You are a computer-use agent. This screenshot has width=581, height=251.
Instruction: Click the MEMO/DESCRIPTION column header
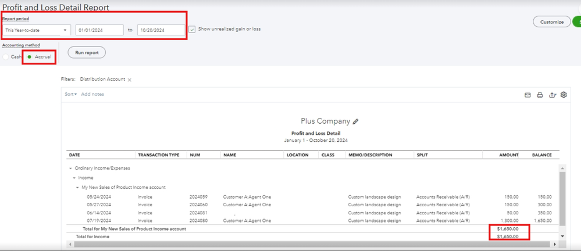click(370, 155)
